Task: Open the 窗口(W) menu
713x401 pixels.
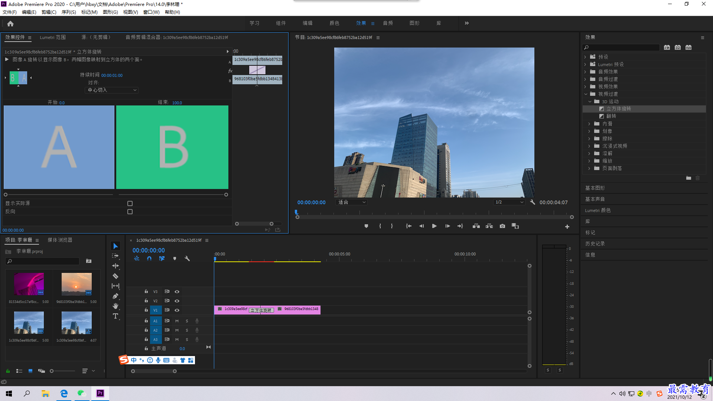Action: click(x=152, y=12)
